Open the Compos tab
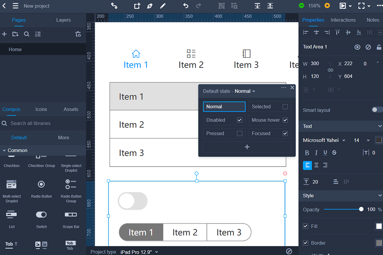383x255 pixels. pos(11,109)
